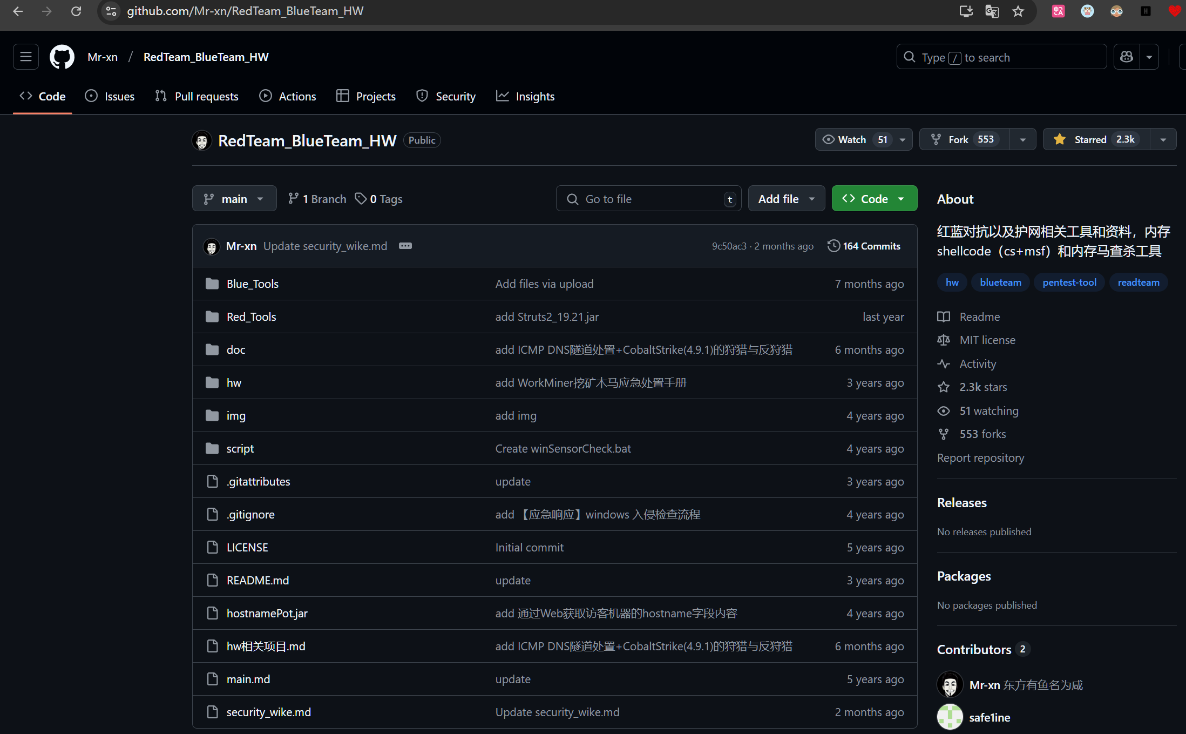Expand commit message ellipsis icon
Screen dimensions: 1186x734
(405, 246)
